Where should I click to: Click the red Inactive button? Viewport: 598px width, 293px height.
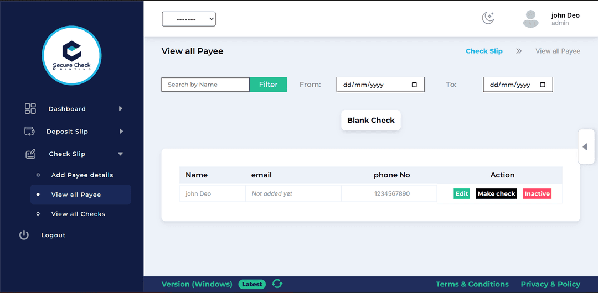(x=537, y=193)
